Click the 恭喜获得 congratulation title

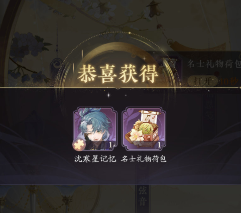point(118,74)
